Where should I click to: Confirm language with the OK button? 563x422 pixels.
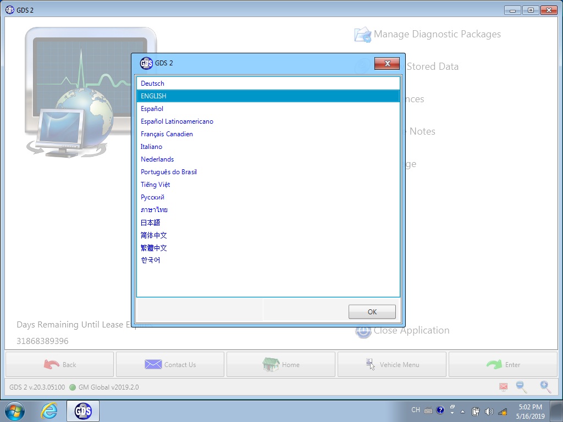point(372,312)
